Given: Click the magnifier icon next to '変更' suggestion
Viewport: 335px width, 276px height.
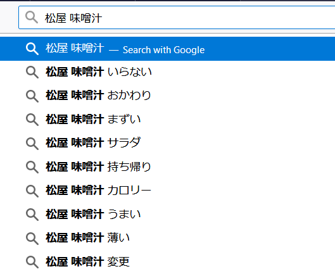Looking at the screenshot, I should pos(32,262).
